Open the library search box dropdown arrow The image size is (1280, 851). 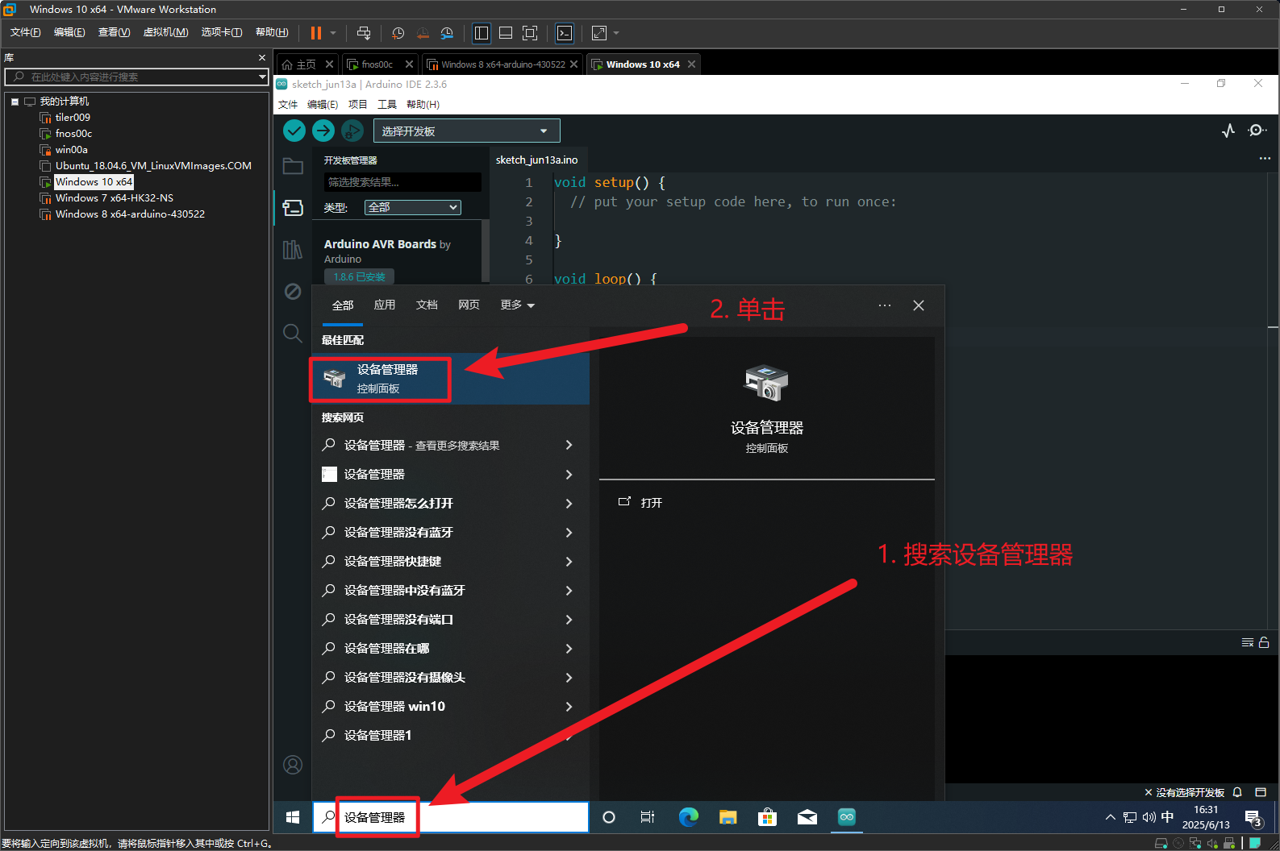(262, 77)
